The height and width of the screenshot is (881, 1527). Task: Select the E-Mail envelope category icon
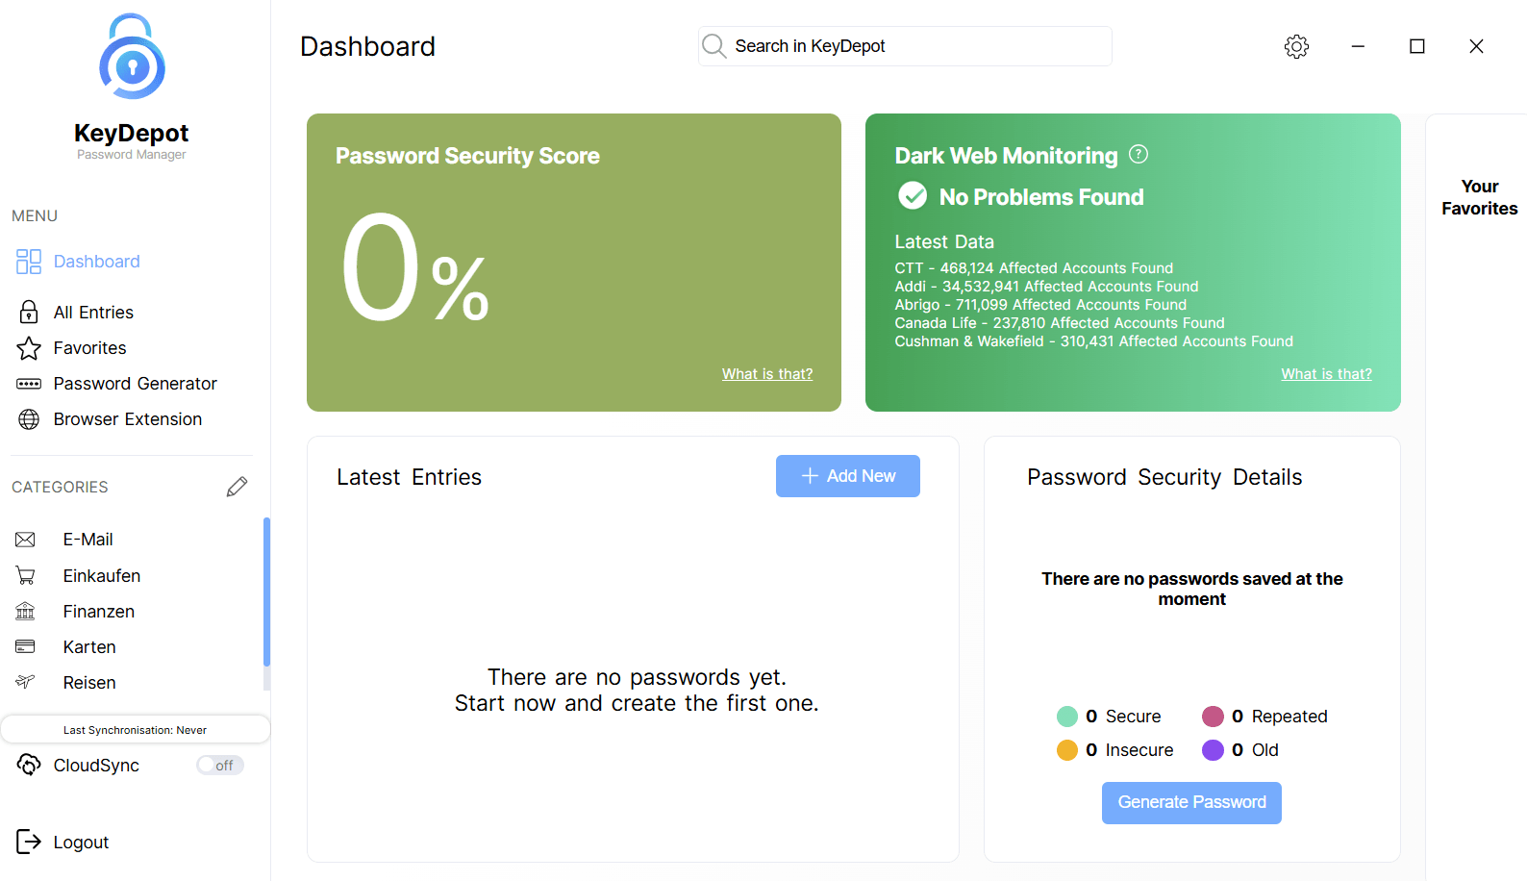coord(26,540)
